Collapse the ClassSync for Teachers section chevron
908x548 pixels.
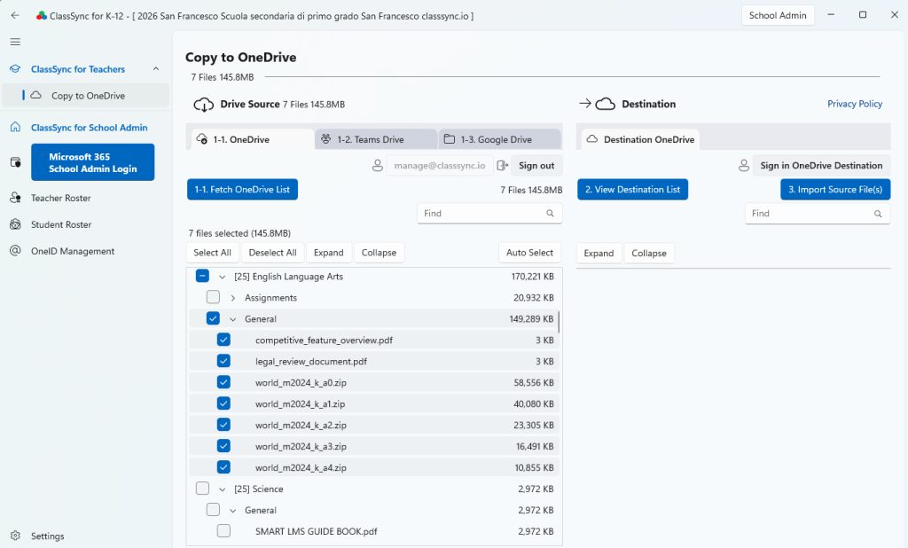[x=156, y=69]
